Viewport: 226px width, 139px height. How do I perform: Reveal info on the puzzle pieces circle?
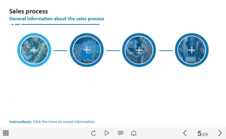(87, 50)
